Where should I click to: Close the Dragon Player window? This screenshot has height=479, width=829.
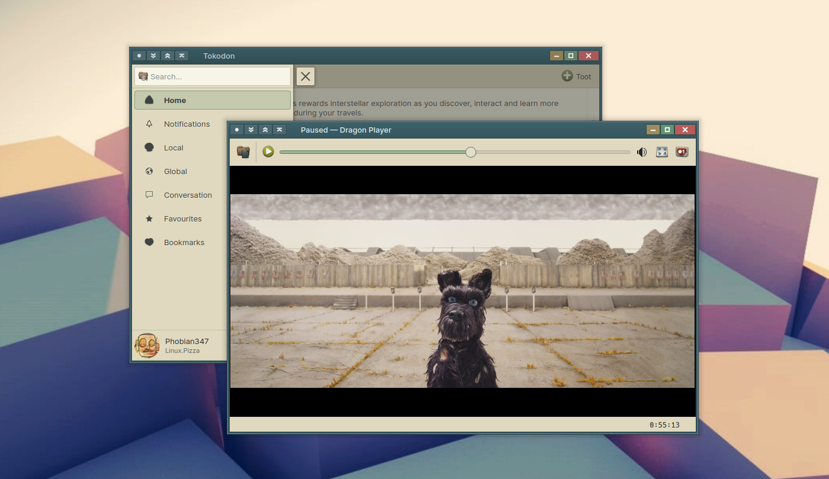(685, 130)
